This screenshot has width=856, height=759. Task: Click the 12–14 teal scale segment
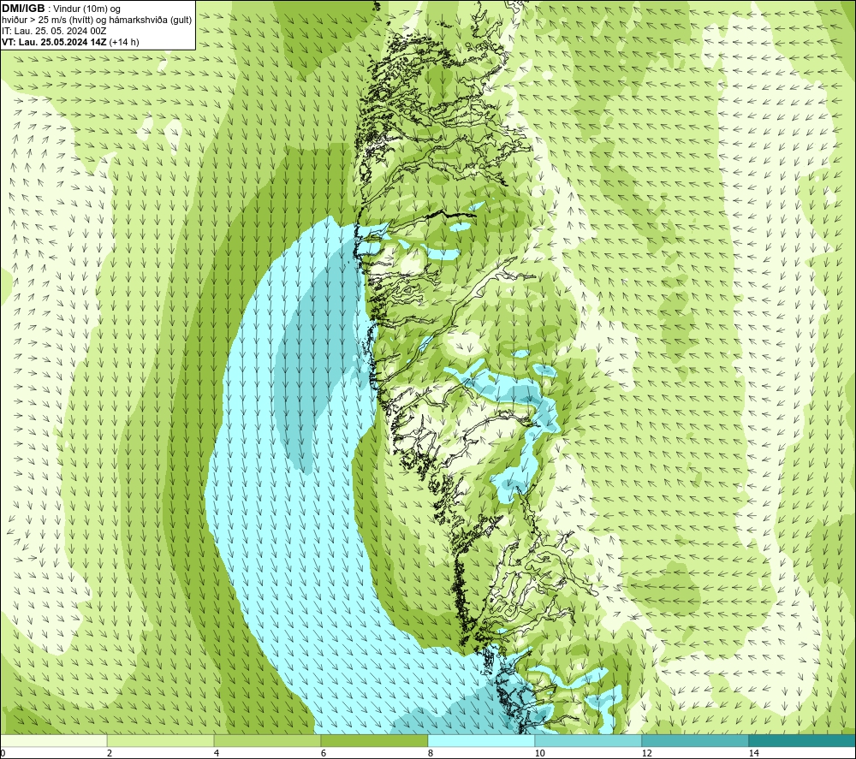695,740
